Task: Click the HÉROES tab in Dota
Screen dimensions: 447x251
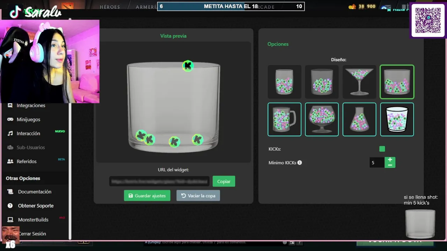Action: [x=110, y=7]
